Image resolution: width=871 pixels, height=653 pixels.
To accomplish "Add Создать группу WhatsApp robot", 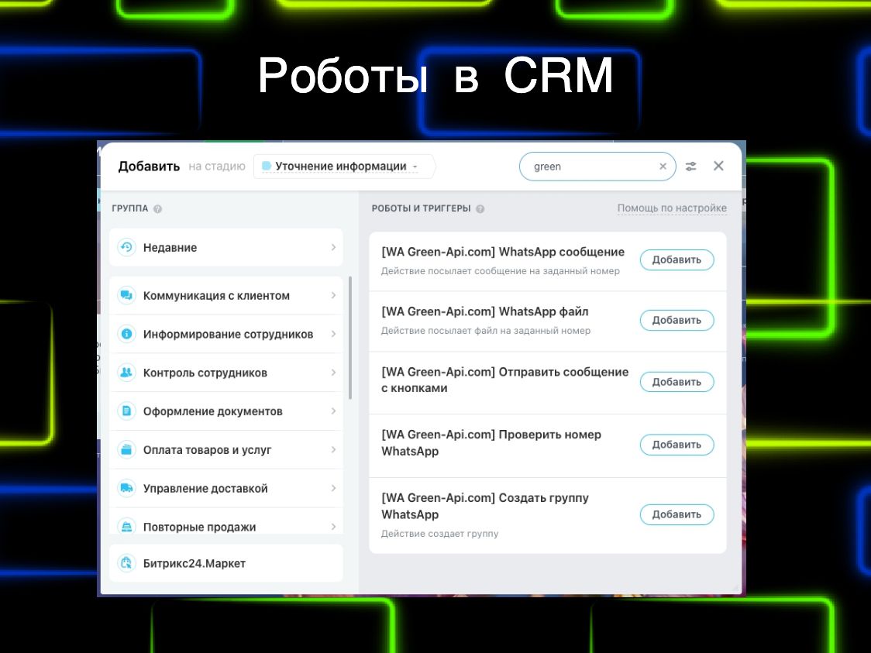I will click(x=676, y=515).
